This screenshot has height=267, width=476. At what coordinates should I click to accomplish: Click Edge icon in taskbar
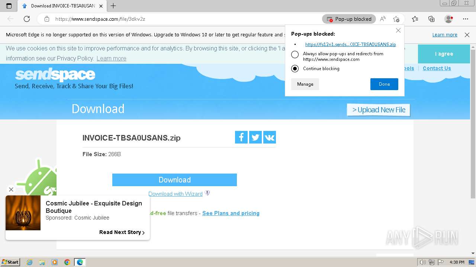click(x=80, y=262)
